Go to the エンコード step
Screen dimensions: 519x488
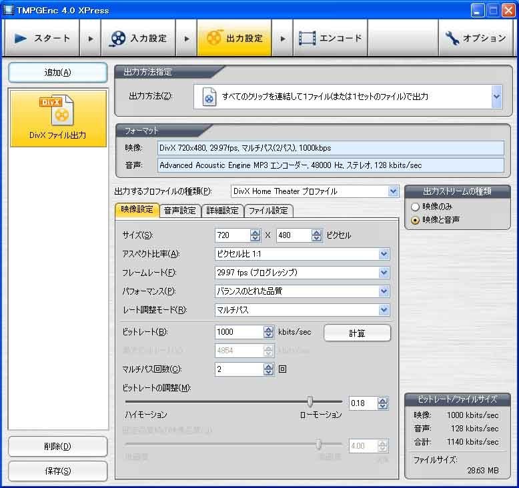click(x=330, y=38)
